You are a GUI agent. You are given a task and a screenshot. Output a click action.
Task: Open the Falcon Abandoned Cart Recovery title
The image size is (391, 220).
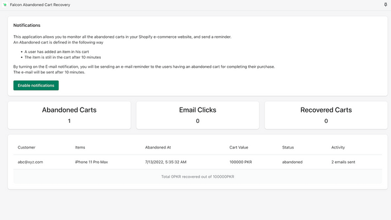pos(40,5)
